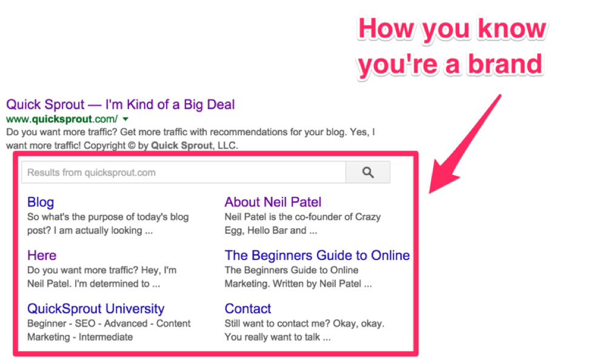This screenshot has width=591, height=360.
Task: Click the green www.quicksprout.com URL
Action: [x=62, y=119]
